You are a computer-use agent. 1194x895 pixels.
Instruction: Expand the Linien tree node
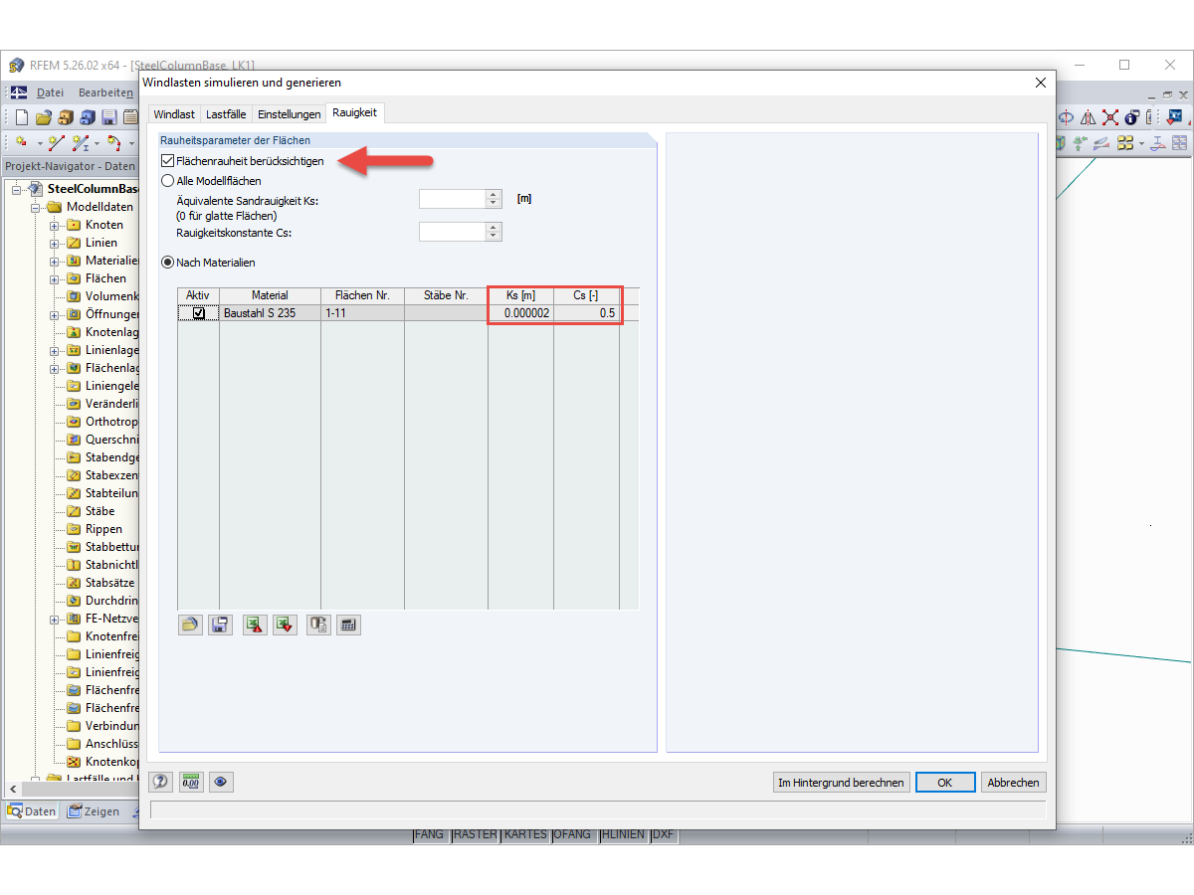click(x=55, y=243)
